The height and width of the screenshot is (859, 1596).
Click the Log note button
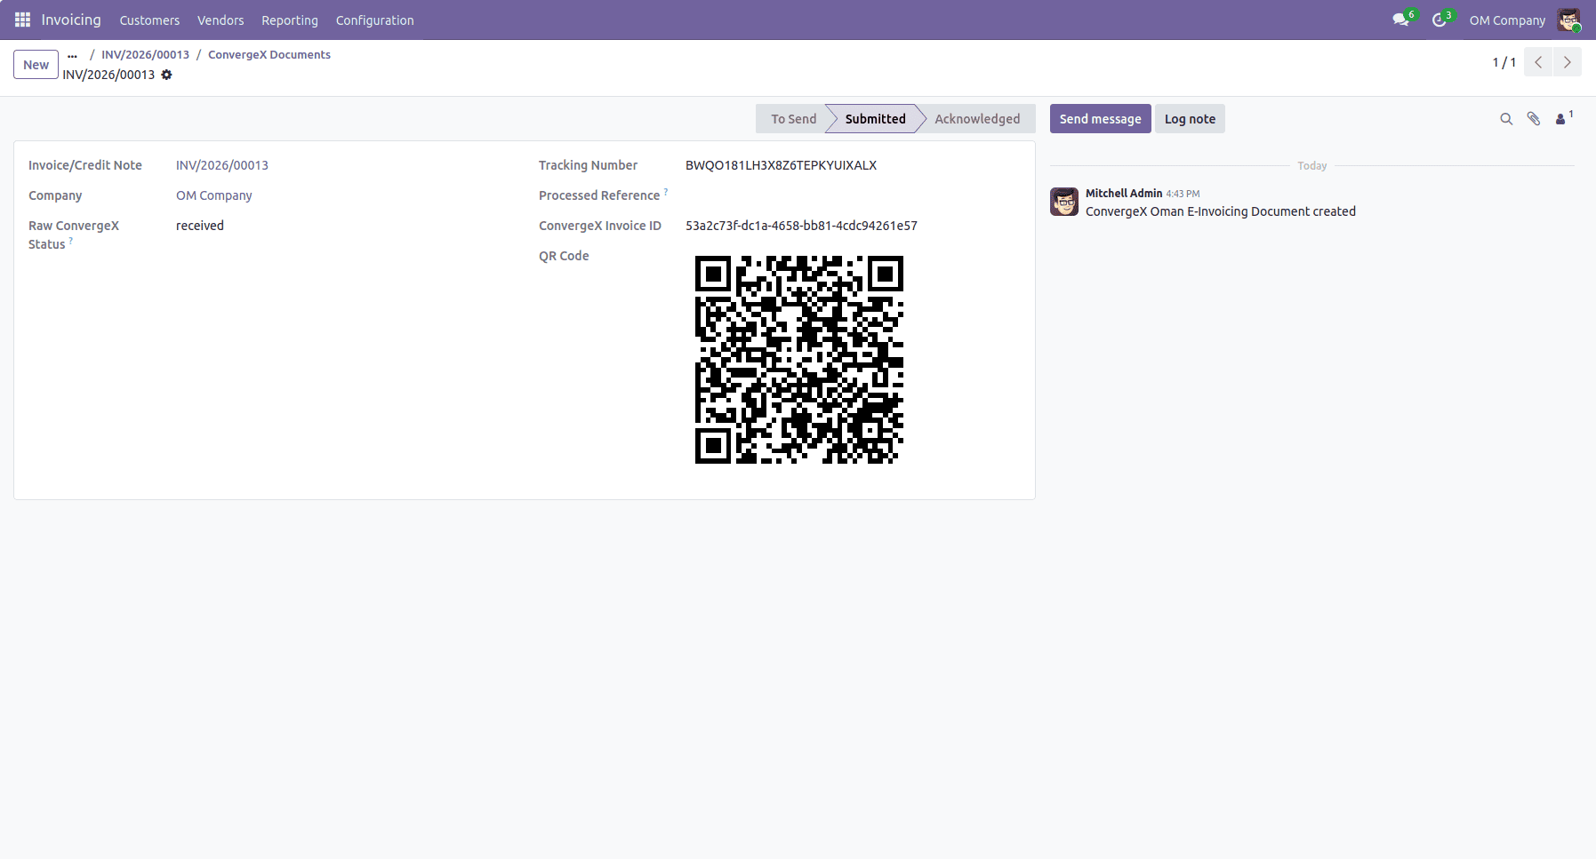1190,119
